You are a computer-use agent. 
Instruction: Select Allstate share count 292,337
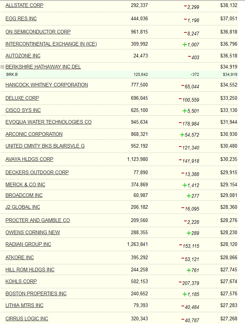coord(139,6)
